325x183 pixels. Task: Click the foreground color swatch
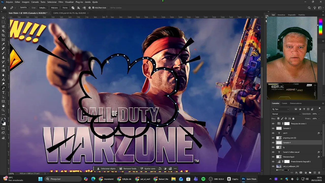coord(2,122)
